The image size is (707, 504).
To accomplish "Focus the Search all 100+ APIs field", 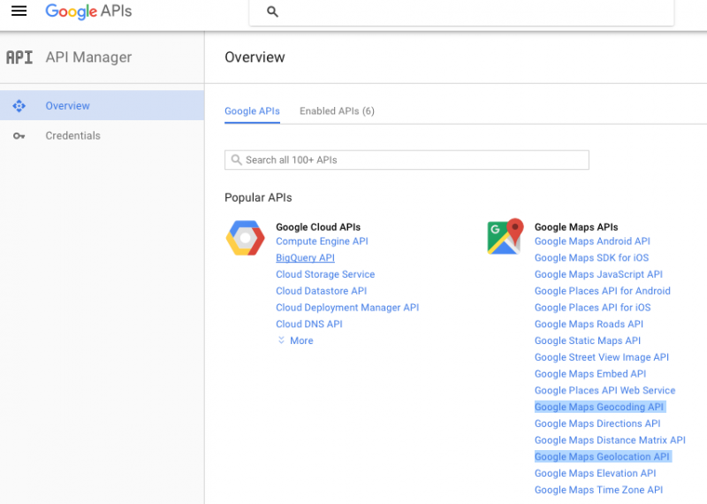I will [x=407, y=160].
